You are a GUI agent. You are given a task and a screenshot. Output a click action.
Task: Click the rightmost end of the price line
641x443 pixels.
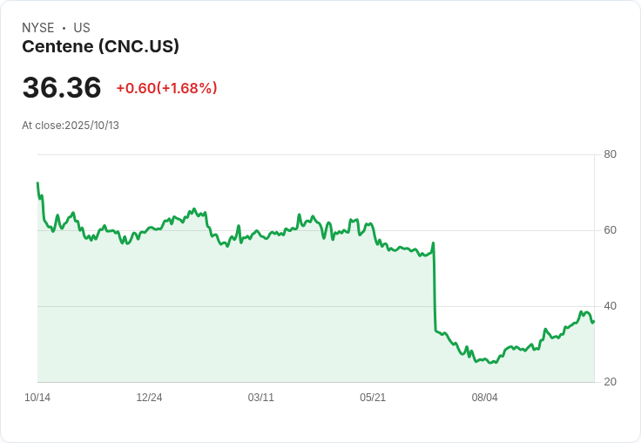593,322
